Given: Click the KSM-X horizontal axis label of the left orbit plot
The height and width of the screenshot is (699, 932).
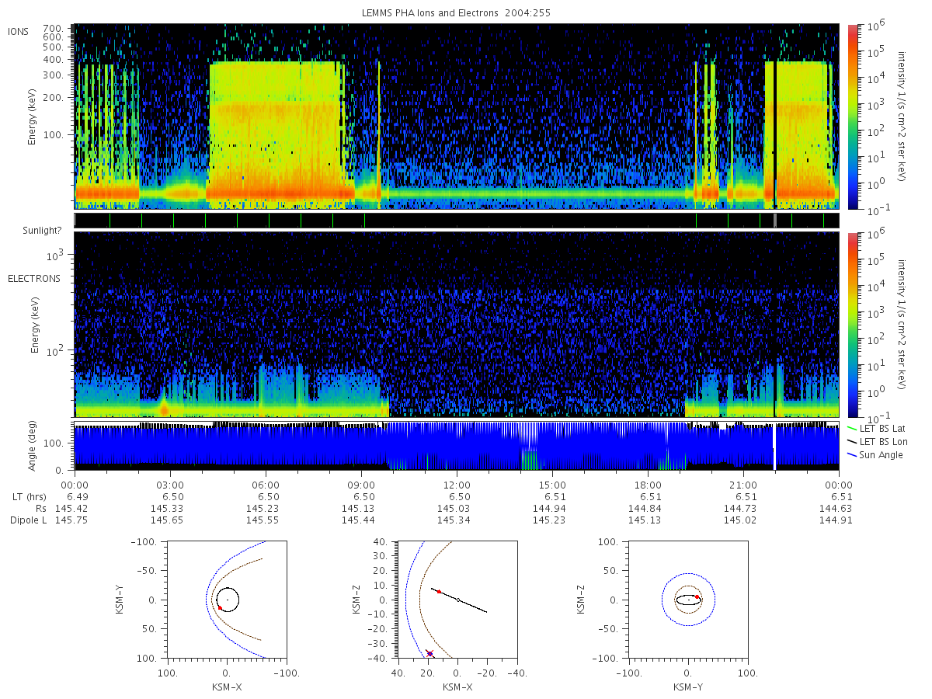Looking at the screenshot, I should (227, 687).
